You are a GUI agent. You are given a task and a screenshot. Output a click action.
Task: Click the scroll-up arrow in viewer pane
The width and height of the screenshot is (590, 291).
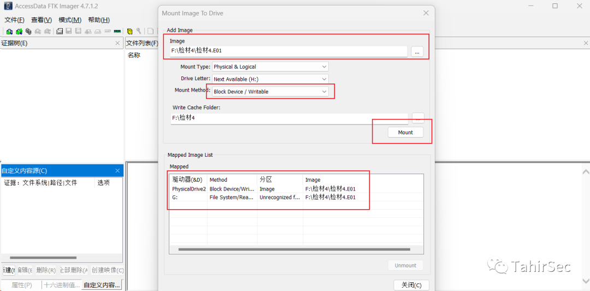point(586,172)
